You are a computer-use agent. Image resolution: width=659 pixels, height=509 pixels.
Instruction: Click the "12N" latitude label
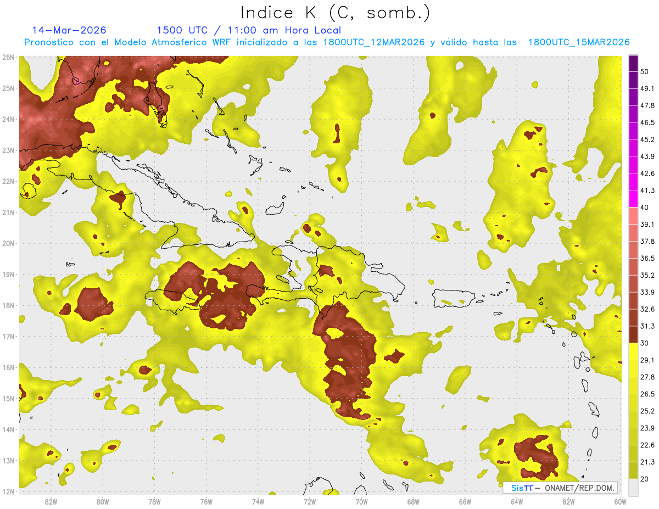pyautogui.click(x=8, y=491)
